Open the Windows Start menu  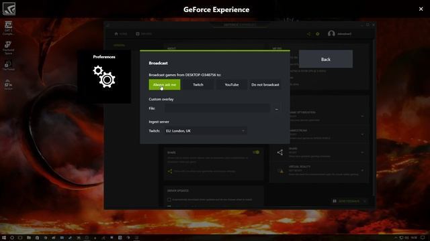tap(4, 238)
